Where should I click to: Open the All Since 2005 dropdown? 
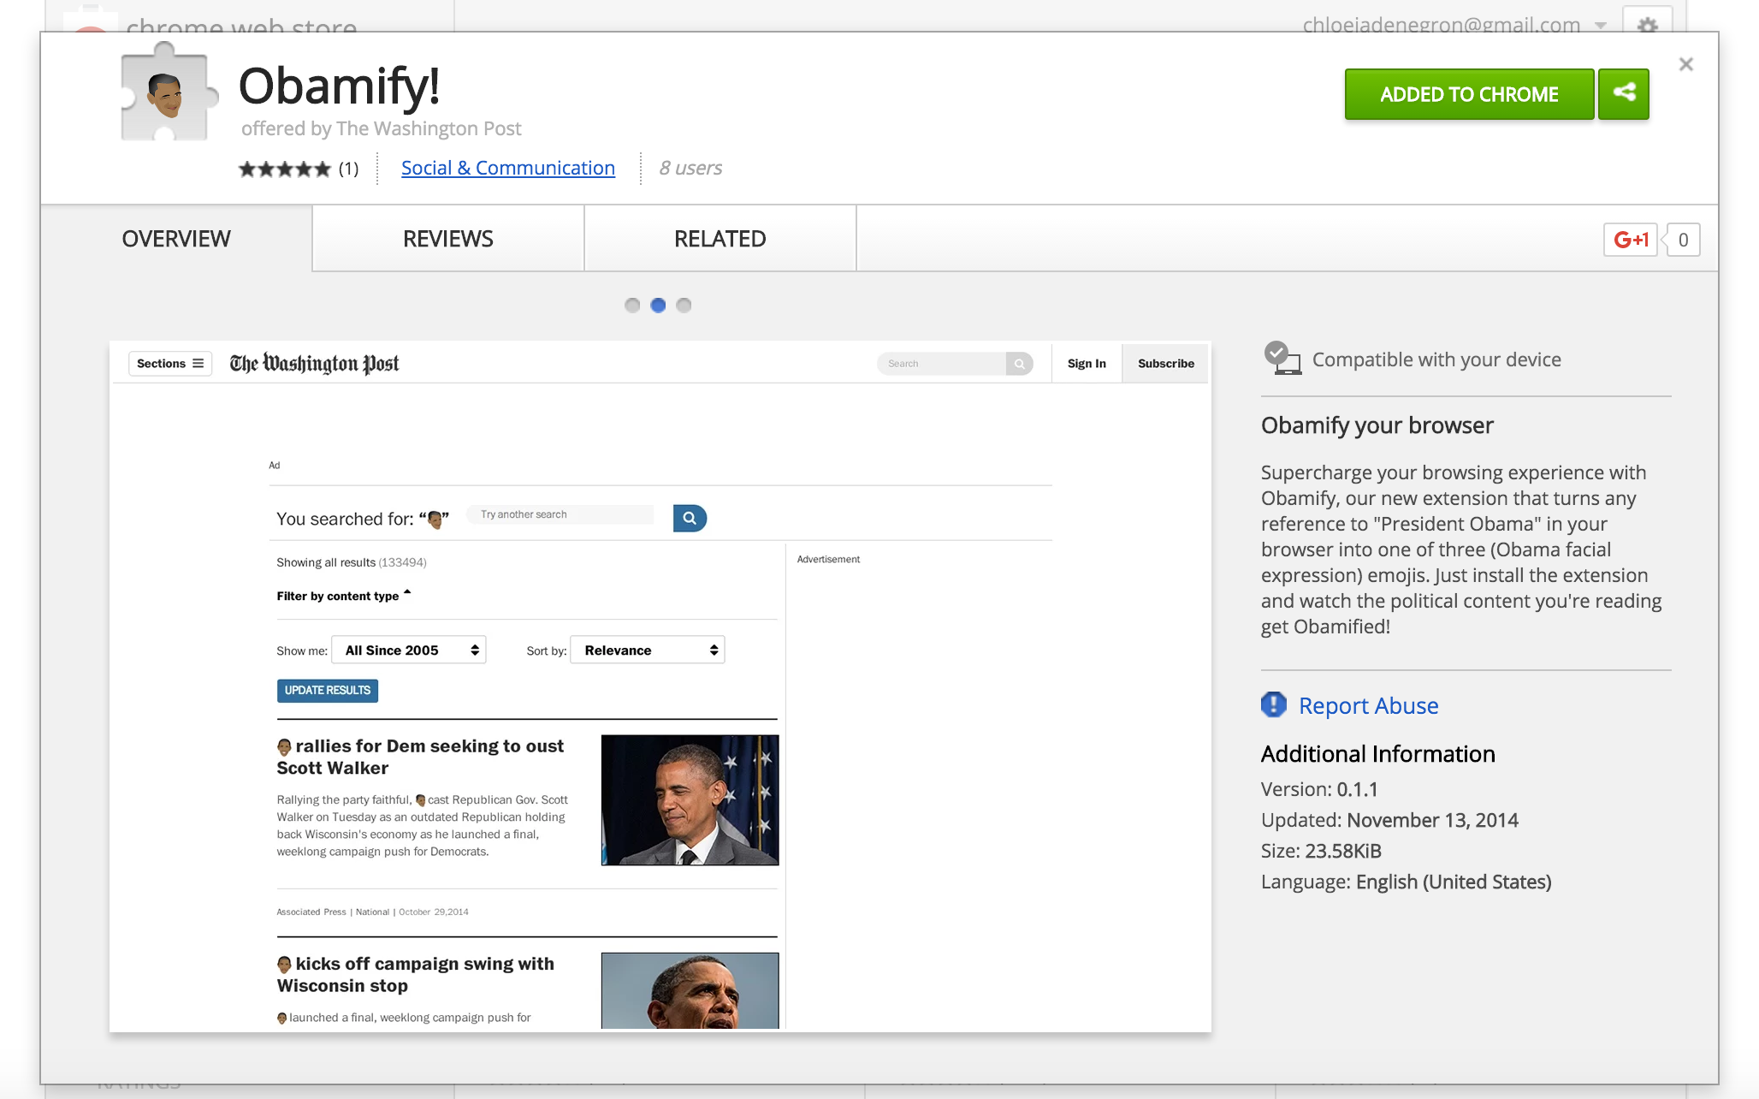[x=409, y=650]
